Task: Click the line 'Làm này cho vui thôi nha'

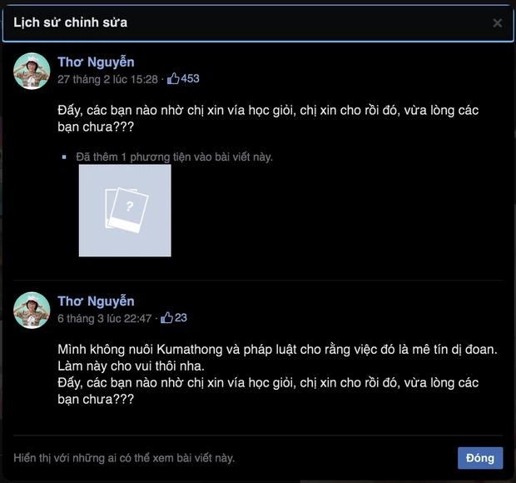Action: click(131, 366)
